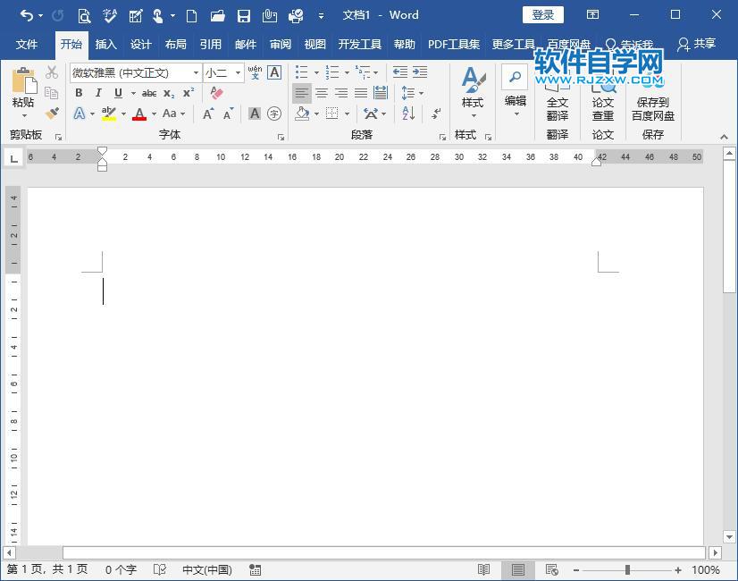Image resolution: width=738 pixels, height=581 pixels.
Task: Click the Save icon in Quick Access Toolbar
Action: (x=244, y=15)
